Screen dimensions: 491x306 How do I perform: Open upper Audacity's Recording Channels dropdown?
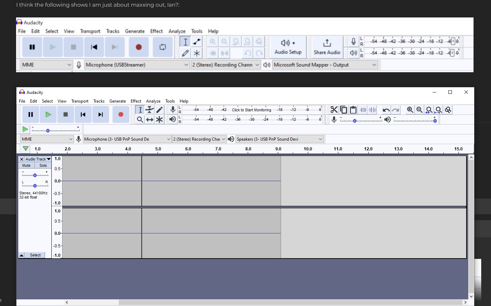coord(226,65)
